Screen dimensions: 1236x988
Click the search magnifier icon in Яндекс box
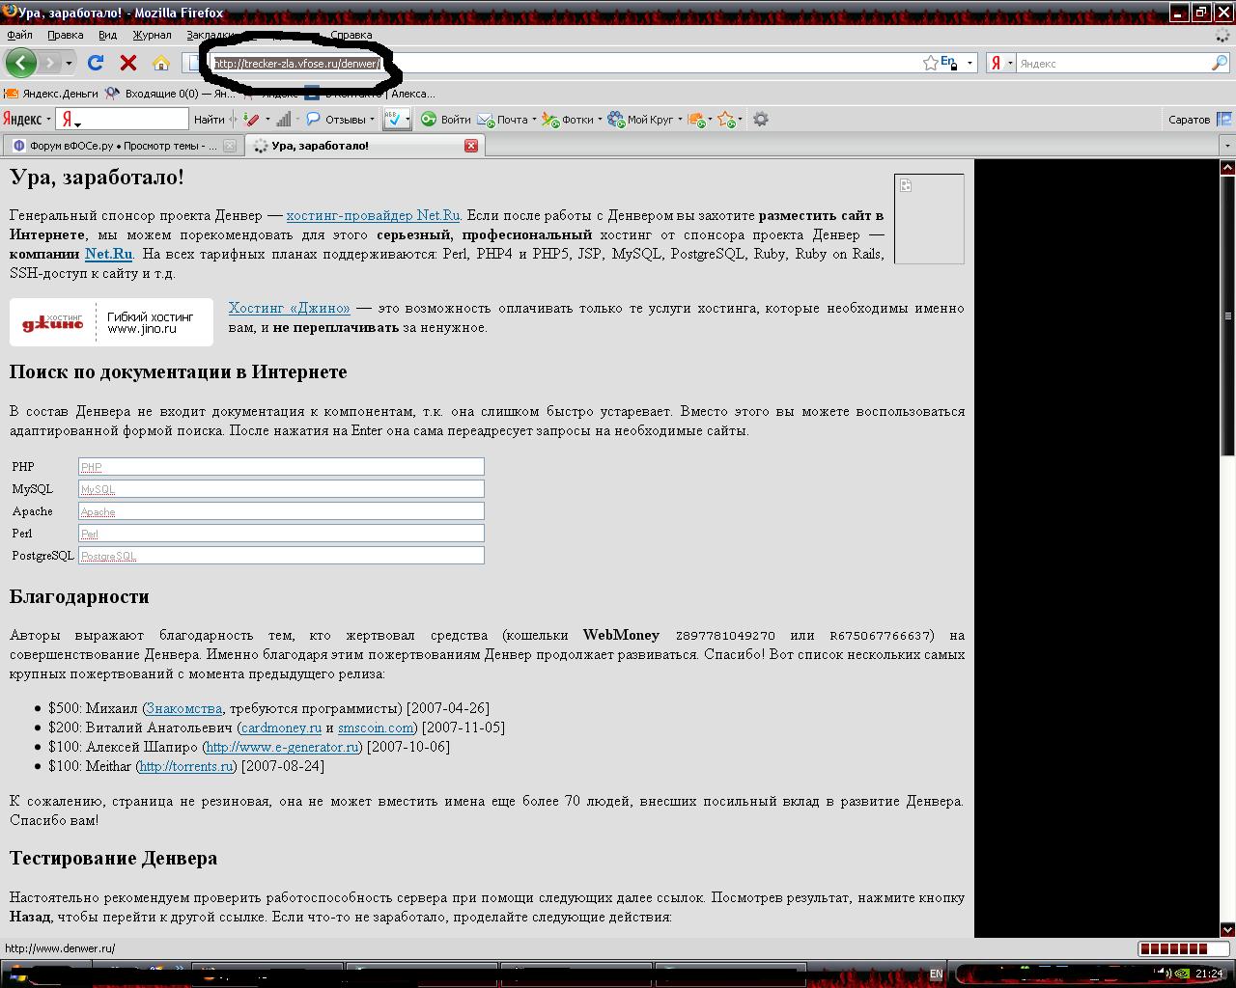(x=1219, y=63)
